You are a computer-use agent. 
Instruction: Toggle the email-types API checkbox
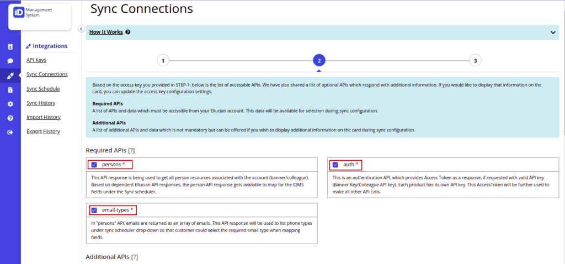(94, 210)
